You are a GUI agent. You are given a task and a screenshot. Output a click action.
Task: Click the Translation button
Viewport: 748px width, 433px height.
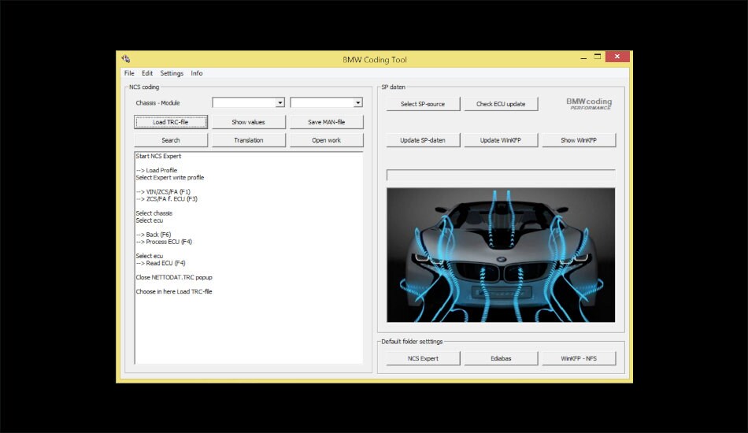(x=249, y=140)
